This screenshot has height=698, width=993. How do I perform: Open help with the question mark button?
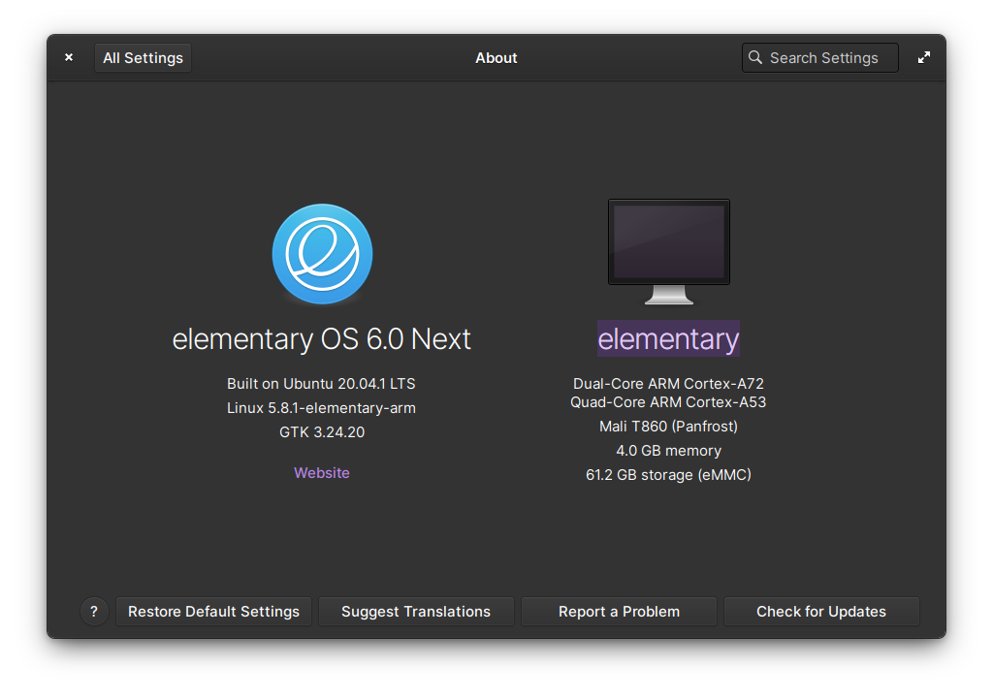[x=94, y=612]
